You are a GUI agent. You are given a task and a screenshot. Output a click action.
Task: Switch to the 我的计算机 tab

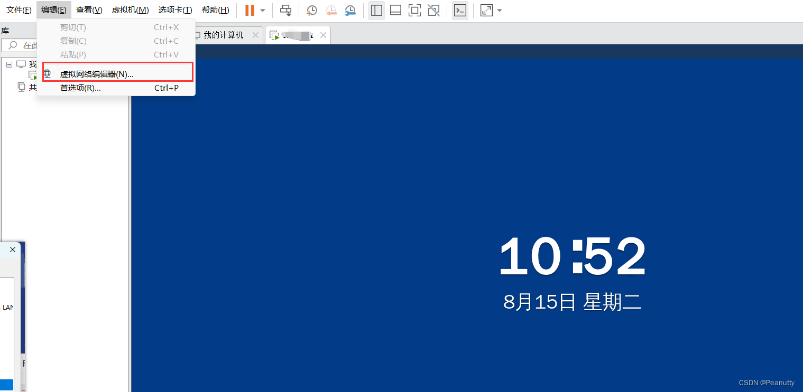224,35
